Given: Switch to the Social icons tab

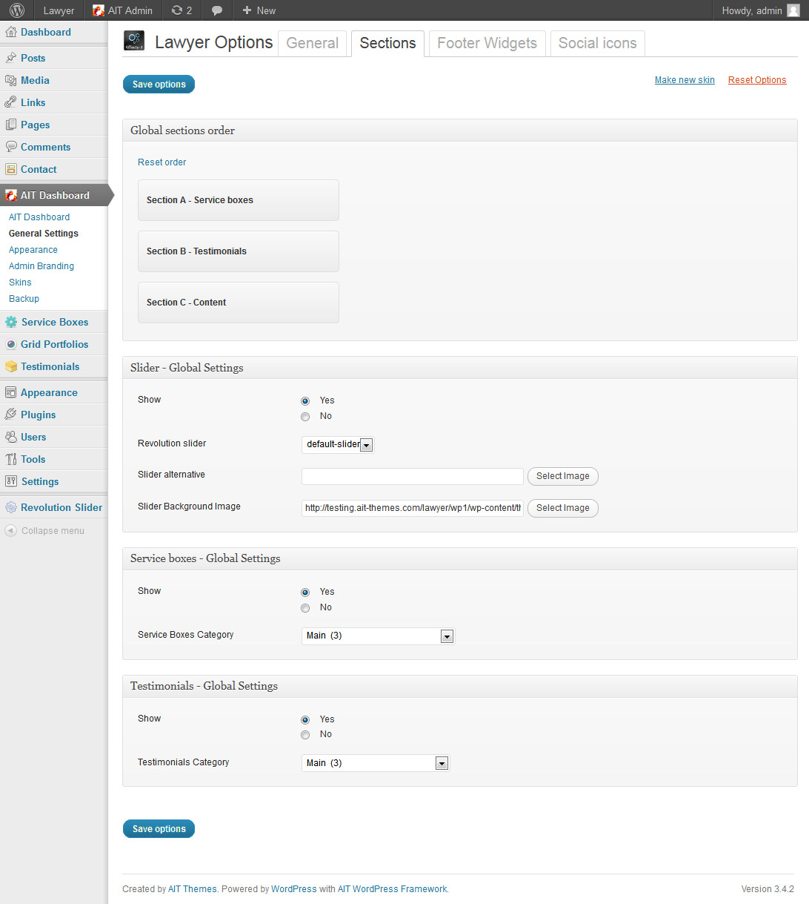Looking at the screenshot, I should 597,44.
